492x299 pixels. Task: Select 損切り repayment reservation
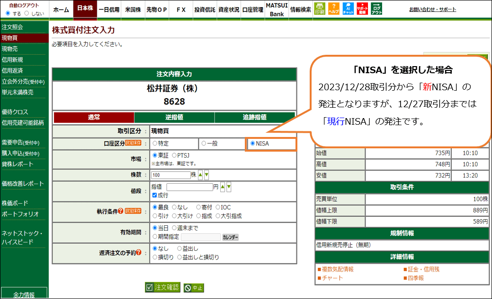tap(155, 257)
